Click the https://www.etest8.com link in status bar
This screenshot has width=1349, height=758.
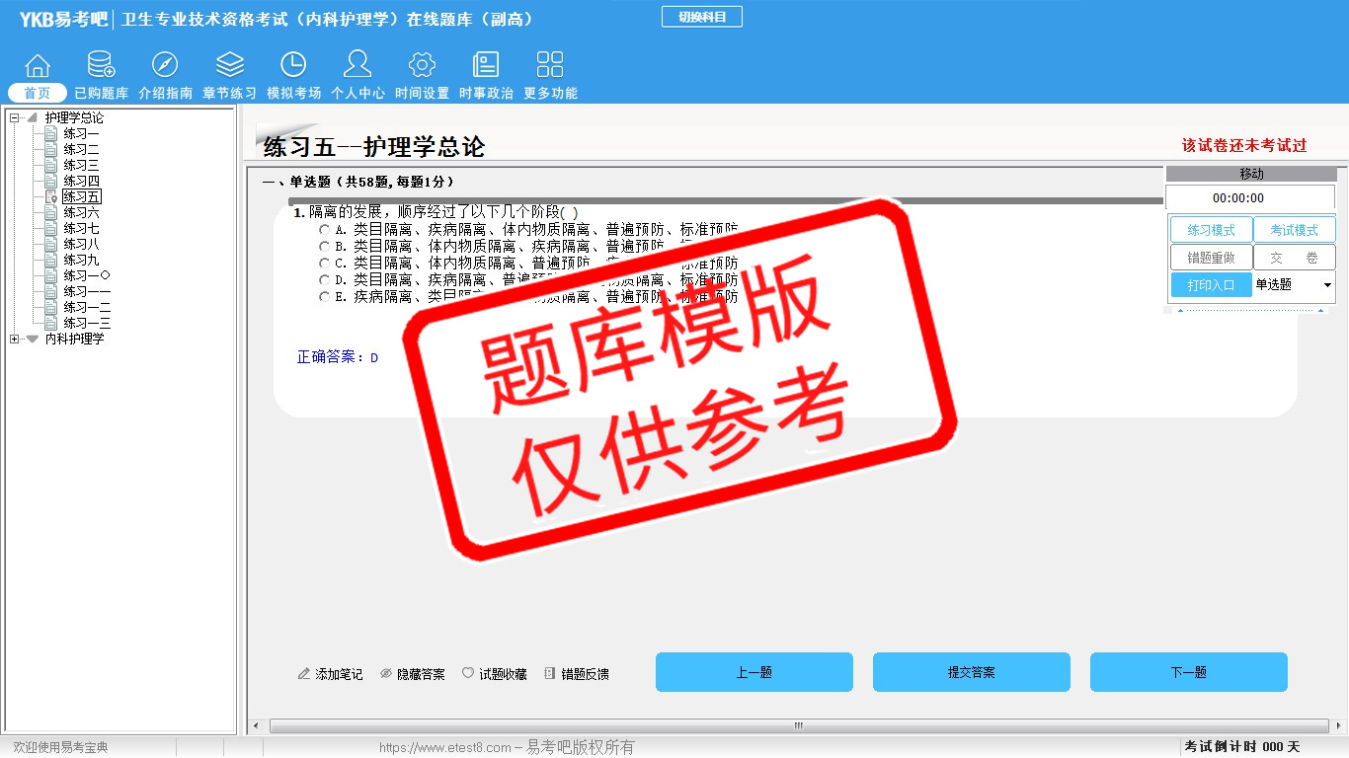coord(445,748)
